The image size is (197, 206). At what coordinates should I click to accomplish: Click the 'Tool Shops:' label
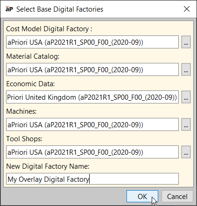pos(24,139)
